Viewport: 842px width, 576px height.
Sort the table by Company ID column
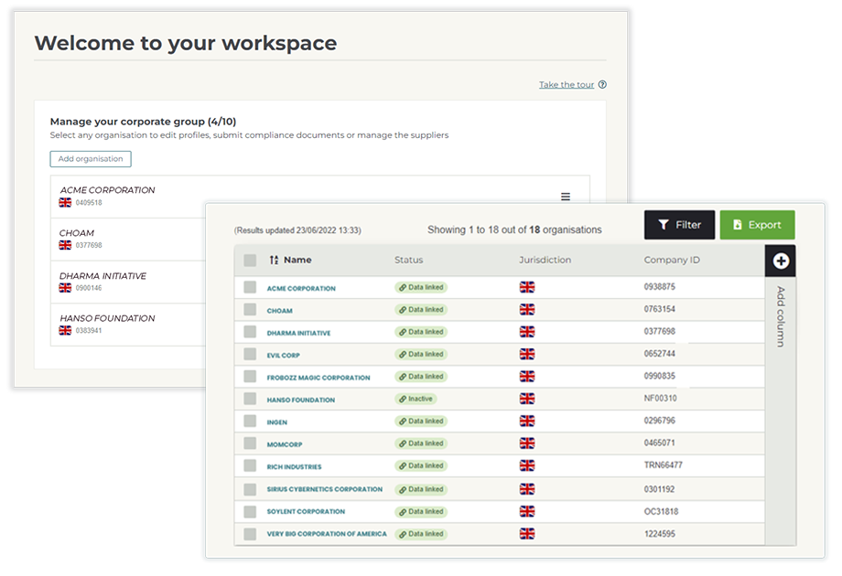tap(672, 260)
